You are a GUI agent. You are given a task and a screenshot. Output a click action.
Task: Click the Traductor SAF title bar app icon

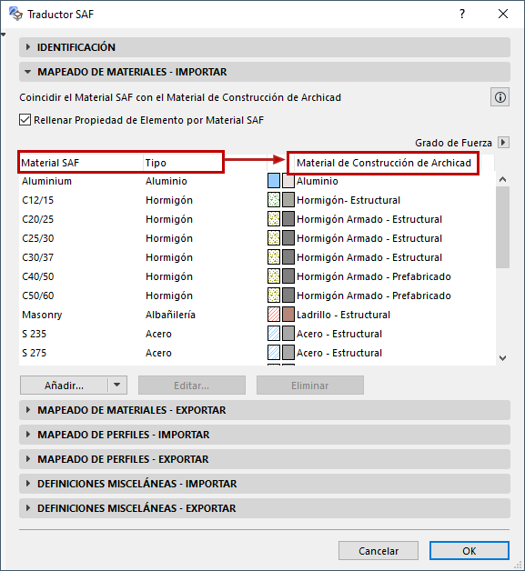point(15,14)
